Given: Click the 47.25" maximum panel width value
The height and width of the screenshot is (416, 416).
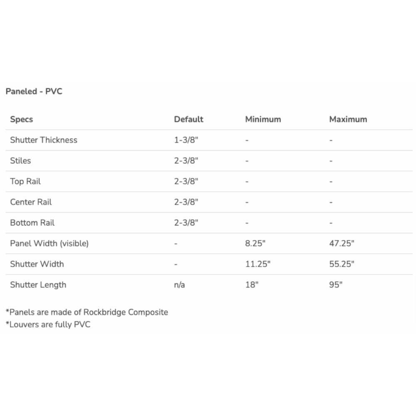Looking at the screenshot, I should tap(342, 243).
